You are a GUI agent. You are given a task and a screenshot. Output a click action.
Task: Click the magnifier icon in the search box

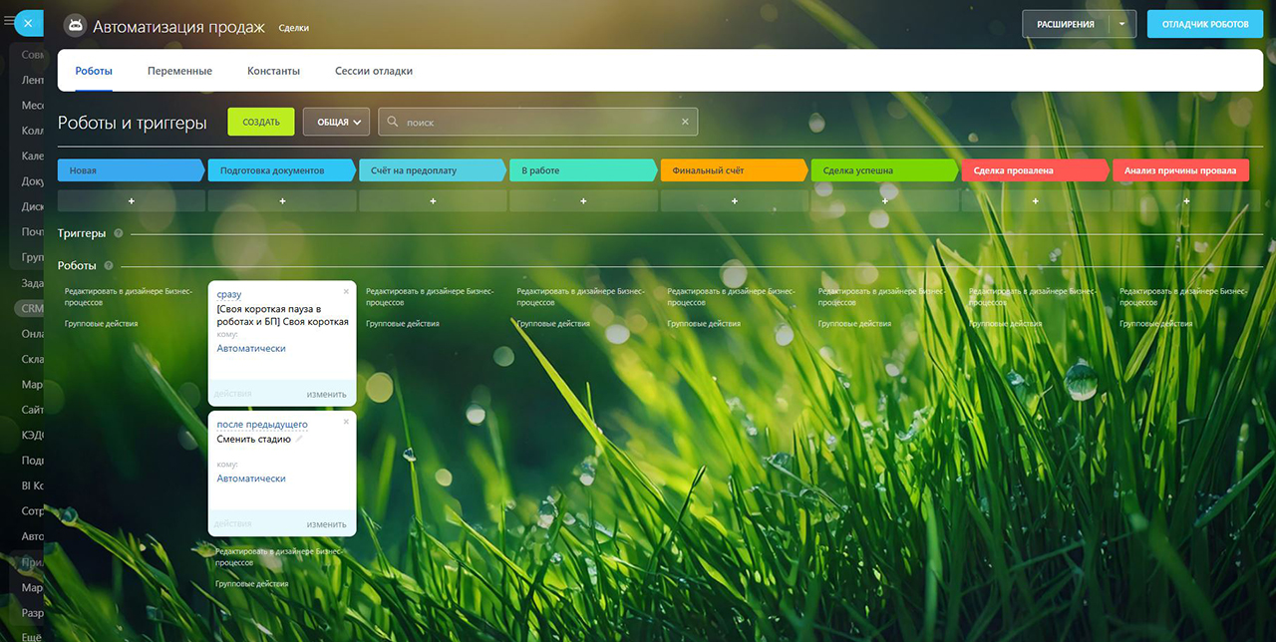(x=393, y=122)
